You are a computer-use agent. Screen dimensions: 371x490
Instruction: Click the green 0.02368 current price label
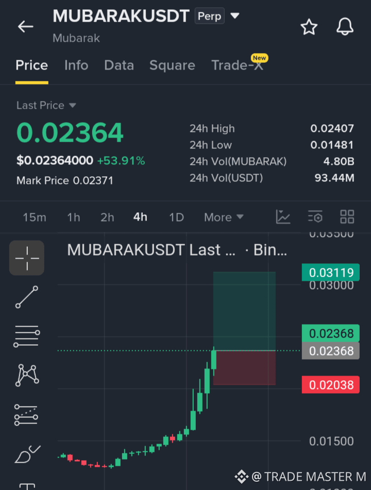click(331, 333)
